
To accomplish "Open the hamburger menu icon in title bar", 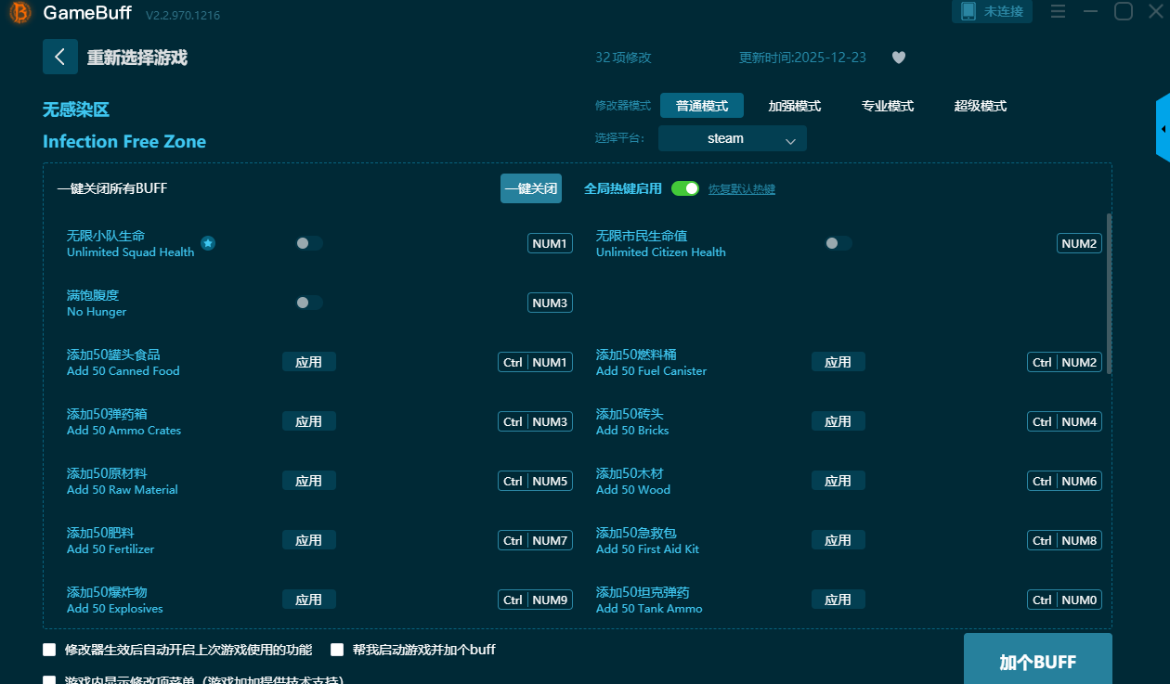I will (1058, 11).
